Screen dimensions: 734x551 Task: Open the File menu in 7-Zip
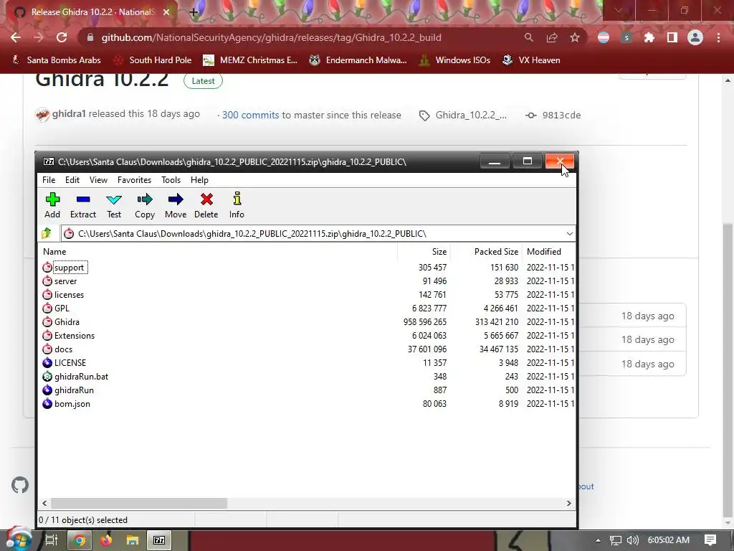pos(49,180)
